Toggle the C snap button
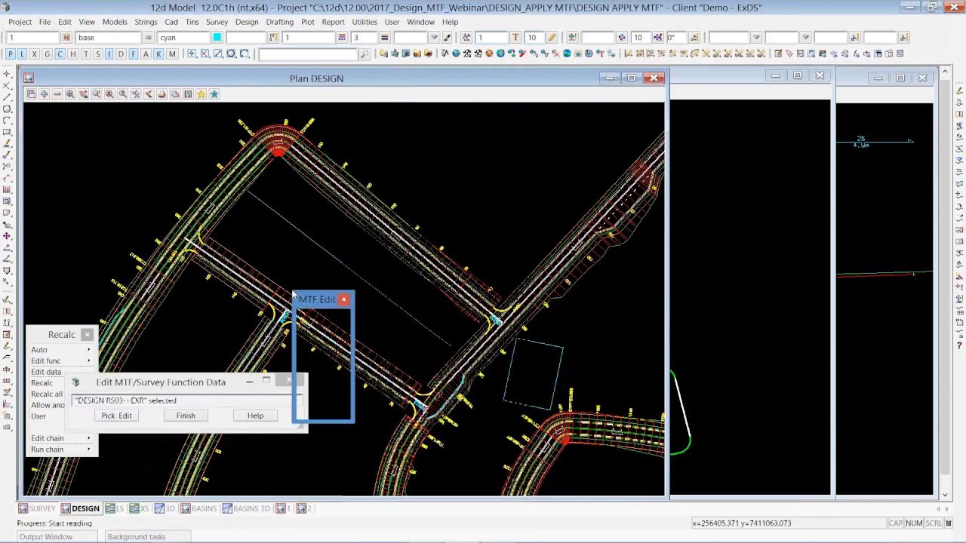Viewport: 966px width, 543px height. tap(60, 54)
